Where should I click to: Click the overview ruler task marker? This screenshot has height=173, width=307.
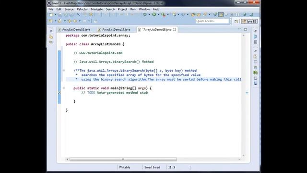coord(247,93)
